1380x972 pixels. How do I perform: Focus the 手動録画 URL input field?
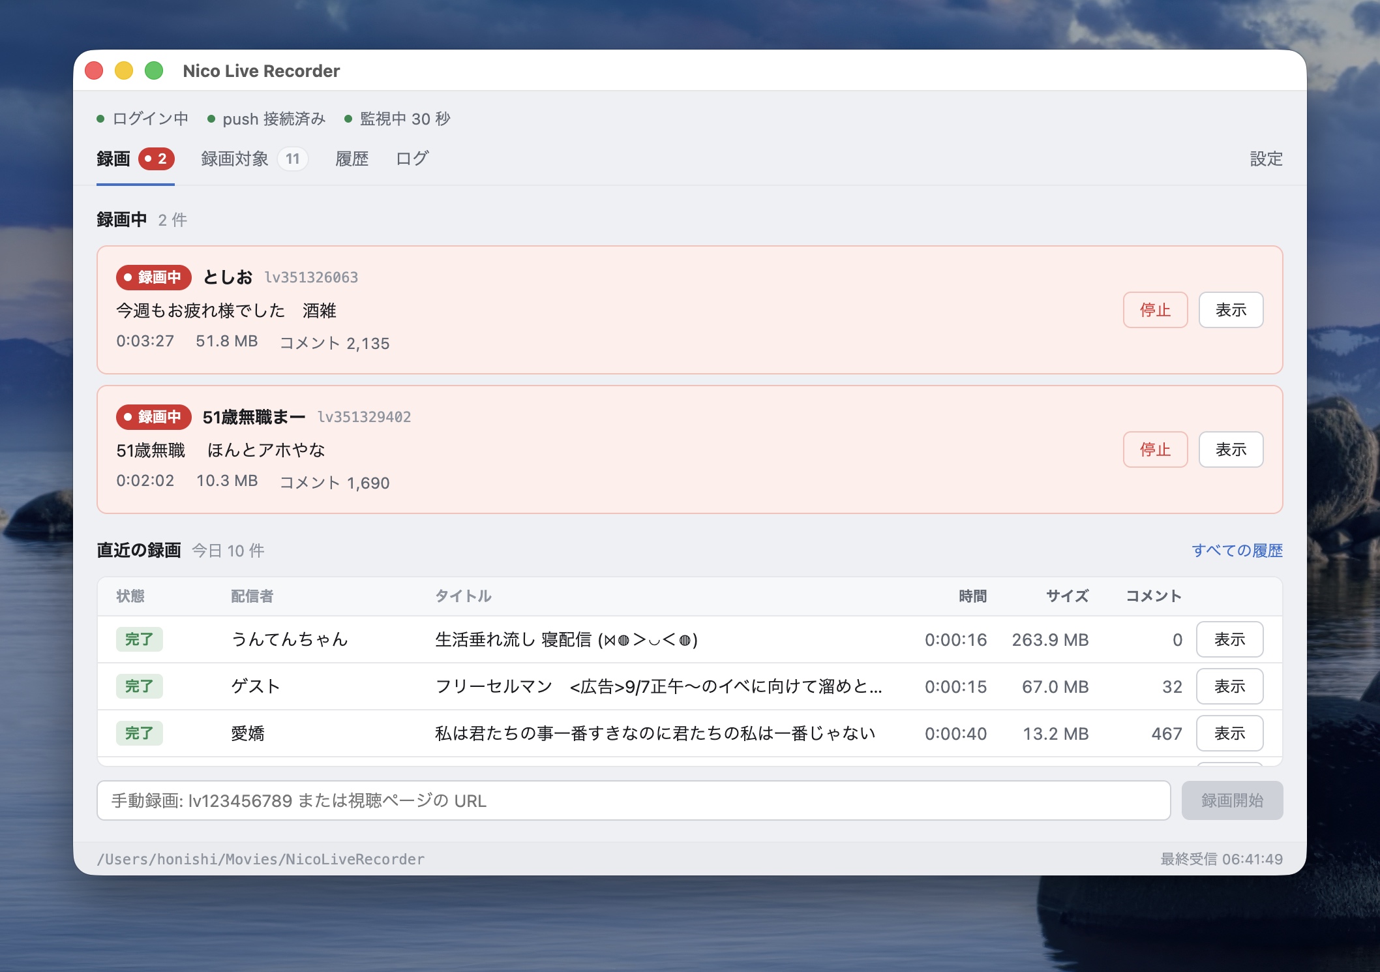(633, 800)
